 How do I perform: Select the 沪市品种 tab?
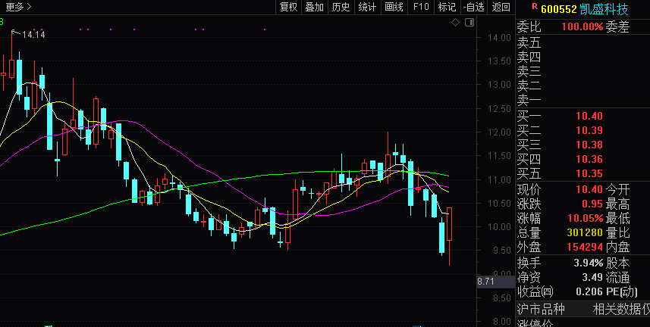point(541,309)
